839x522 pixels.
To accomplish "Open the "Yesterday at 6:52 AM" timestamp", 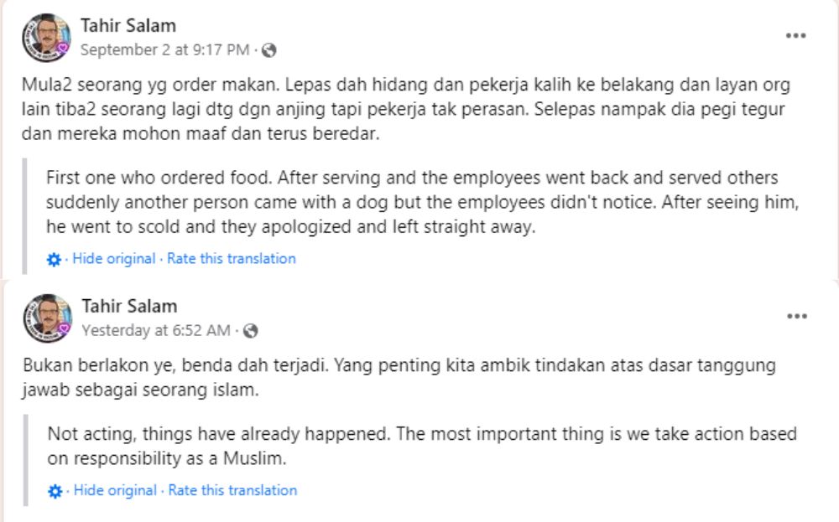I will (x=155, y=331).
